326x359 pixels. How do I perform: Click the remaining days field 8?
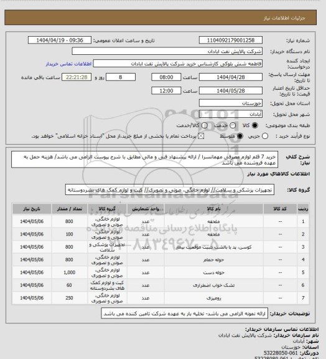[121, 77]
